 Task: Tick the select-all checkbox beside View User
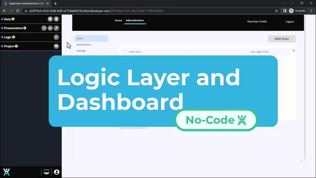[125, 52]
